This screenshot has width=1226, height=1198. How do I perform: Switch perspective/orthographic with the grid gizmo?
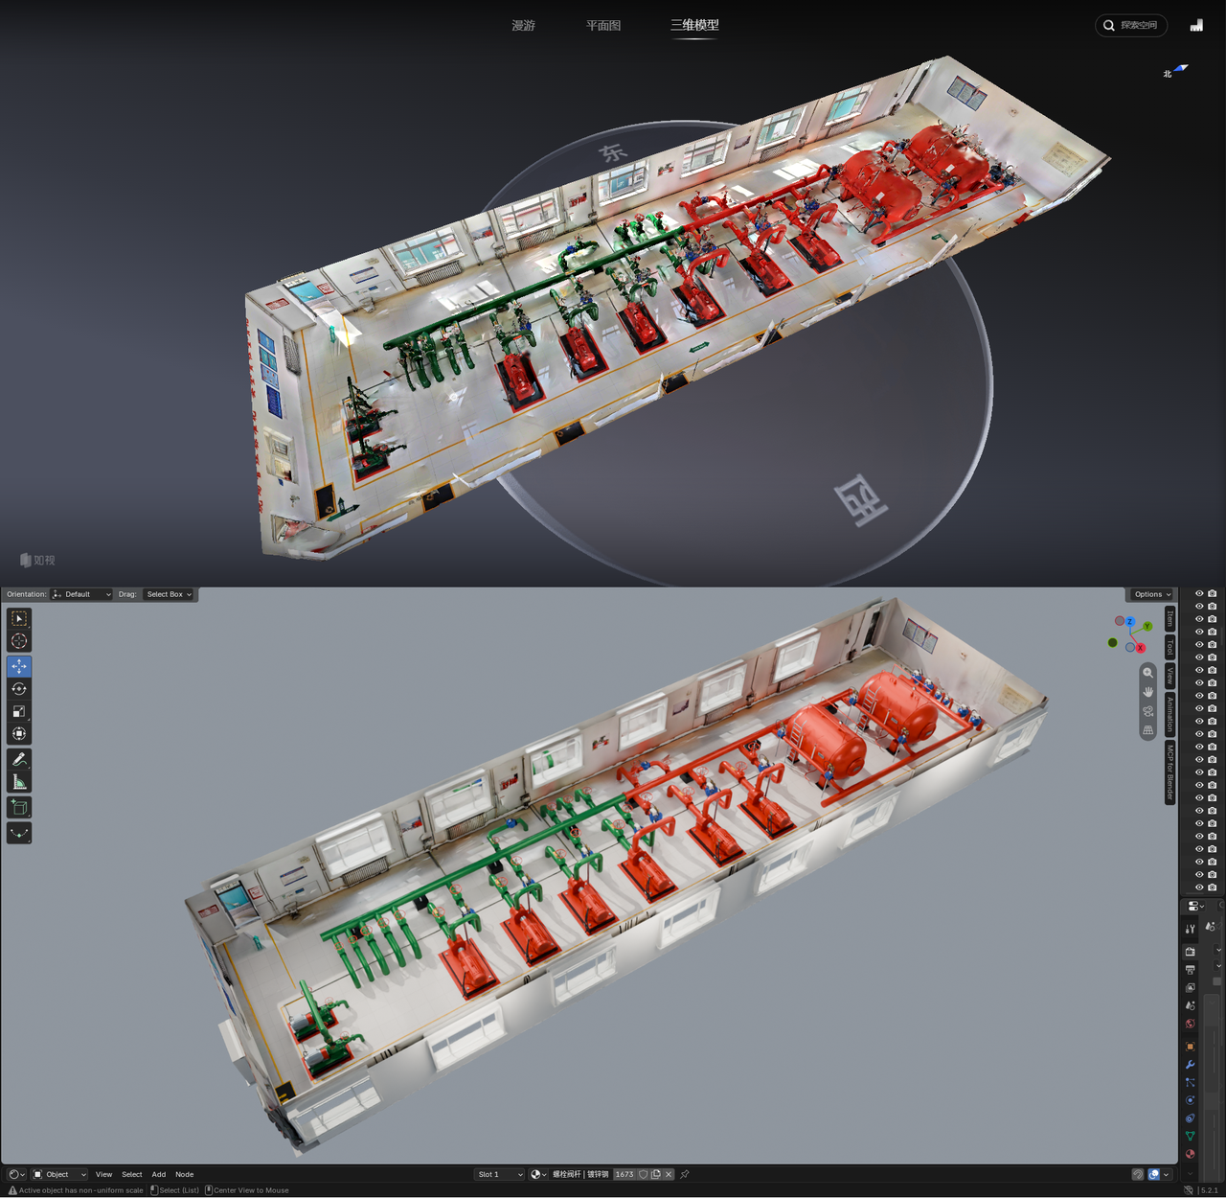tap(1147, 730)
